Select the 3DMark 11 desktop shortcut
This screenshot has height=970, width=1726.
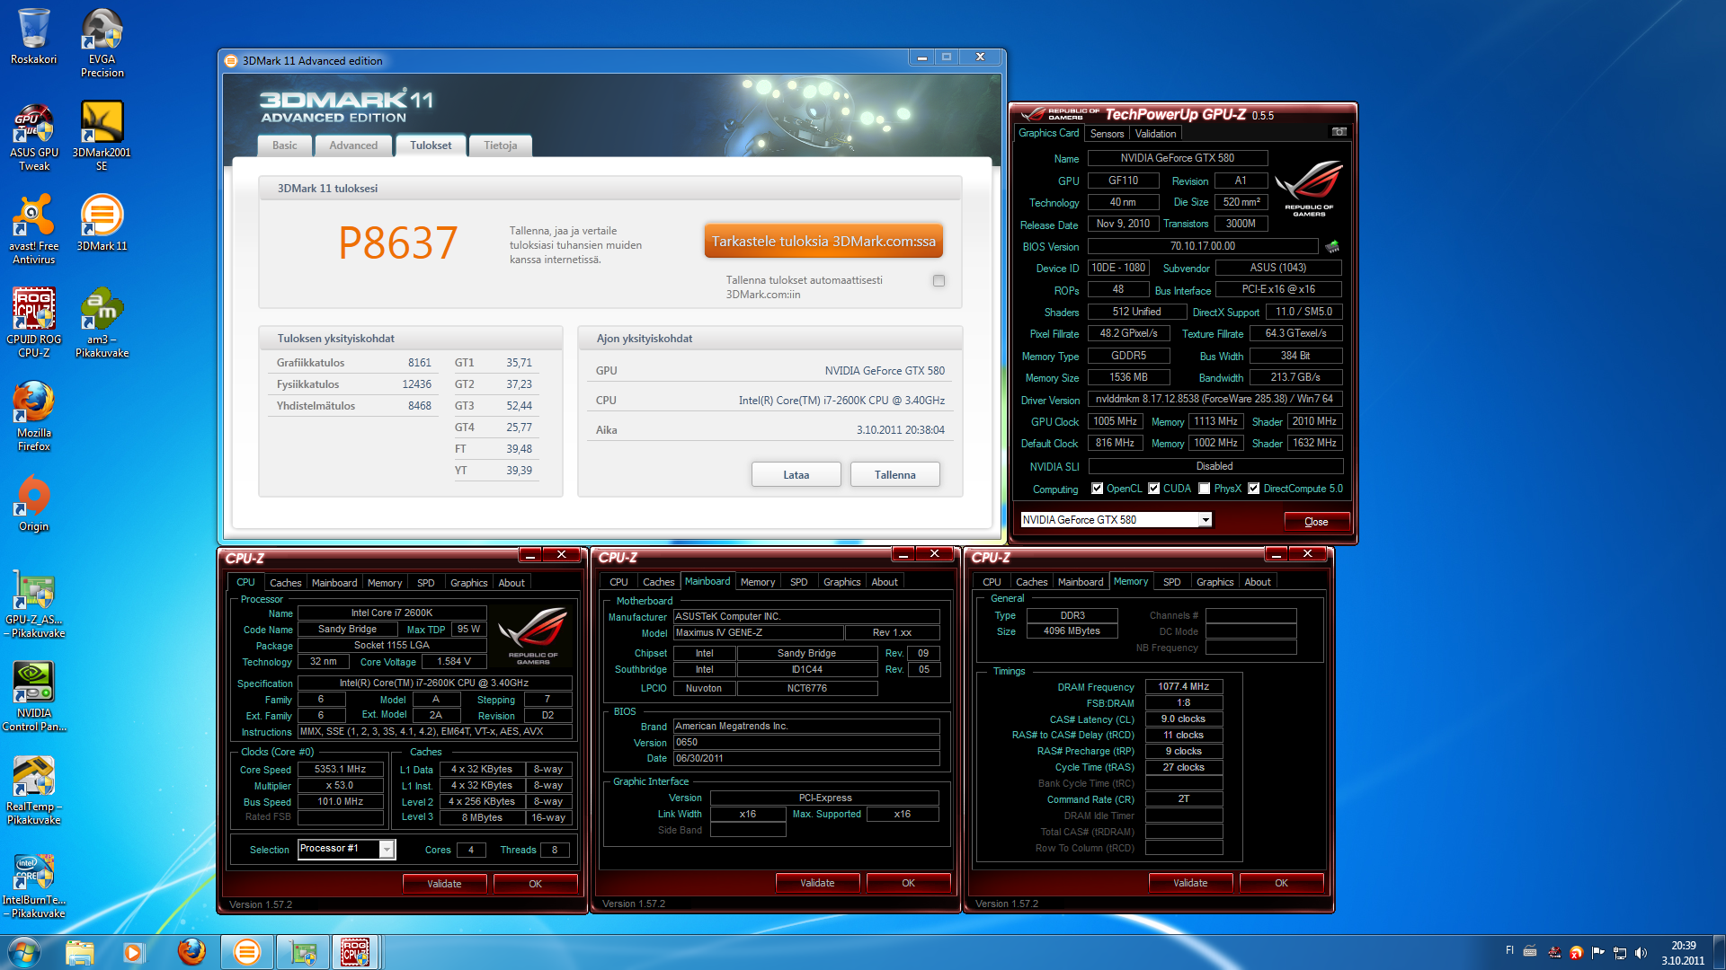102,223
